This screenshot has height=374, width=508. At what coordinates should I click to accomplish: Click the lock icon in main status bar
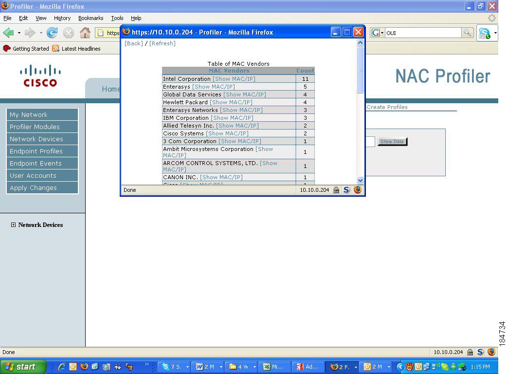tap(470, 352)
